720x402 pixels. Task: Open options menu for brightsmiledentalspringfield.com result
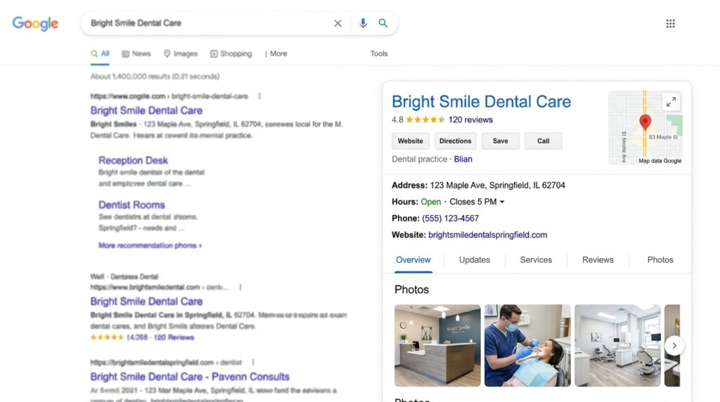click(252, 362)
